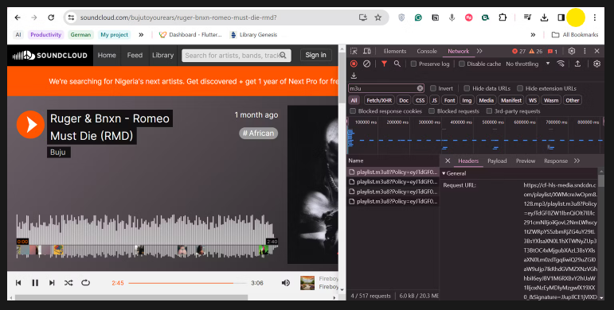
Task: Expand hidden bookmarks beside My project
Action: coord(141,35)
